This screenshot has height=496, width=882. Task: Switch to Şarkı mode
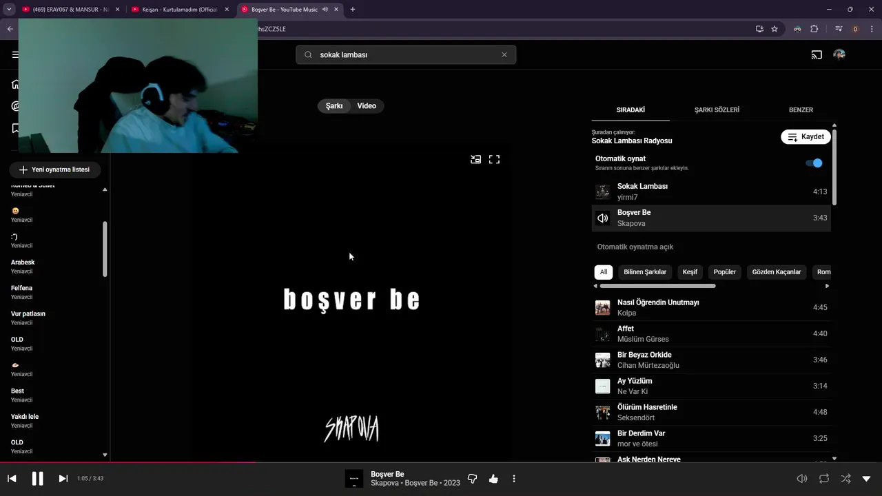(334, 105)
